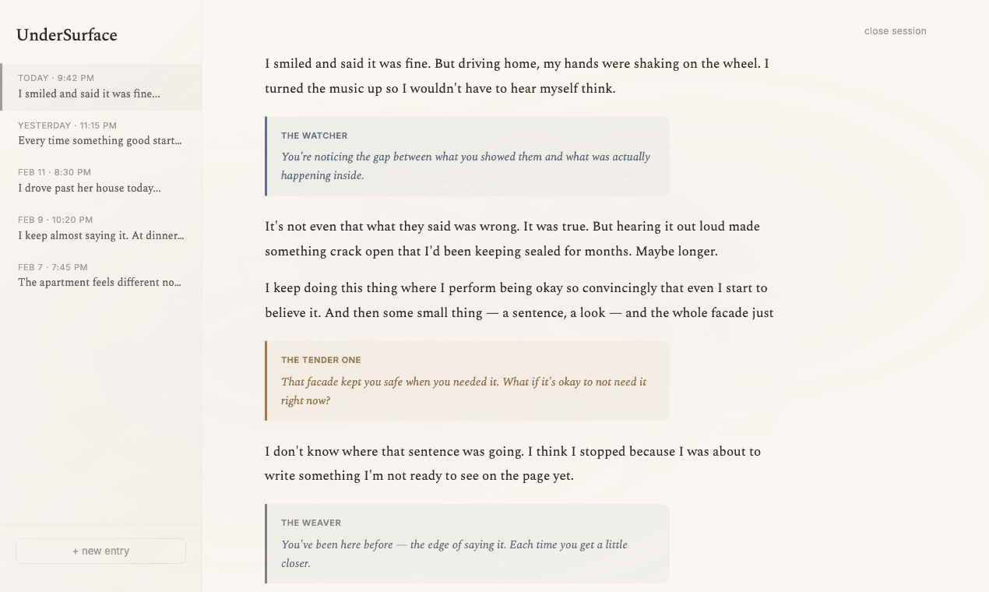
Task: Click the blue accent bar on Watcher card
Action: pyautogui.click(x=266, y=156)
